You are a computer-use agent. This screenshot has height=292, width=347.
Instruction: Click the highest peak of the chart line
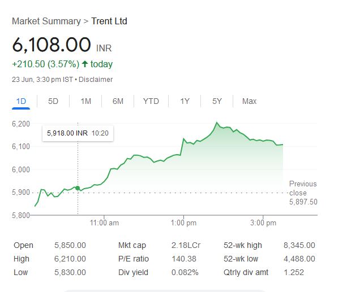pyautogui.click(x=217, y=122)
